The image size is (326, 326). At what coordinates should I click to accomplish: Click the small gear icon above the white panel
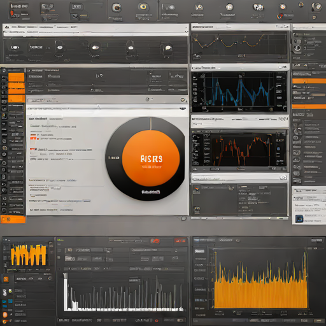tap(147, 99)
